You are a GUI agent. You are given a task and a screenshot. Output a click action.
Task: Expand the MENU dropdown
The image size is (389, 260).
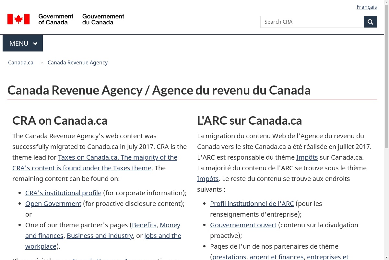click(x=23, y=43)
